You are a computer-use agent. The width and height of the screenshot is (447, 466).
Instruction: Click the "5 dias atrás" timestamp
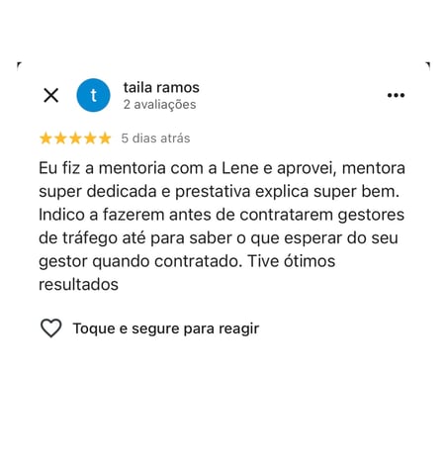tap(155, 139)
